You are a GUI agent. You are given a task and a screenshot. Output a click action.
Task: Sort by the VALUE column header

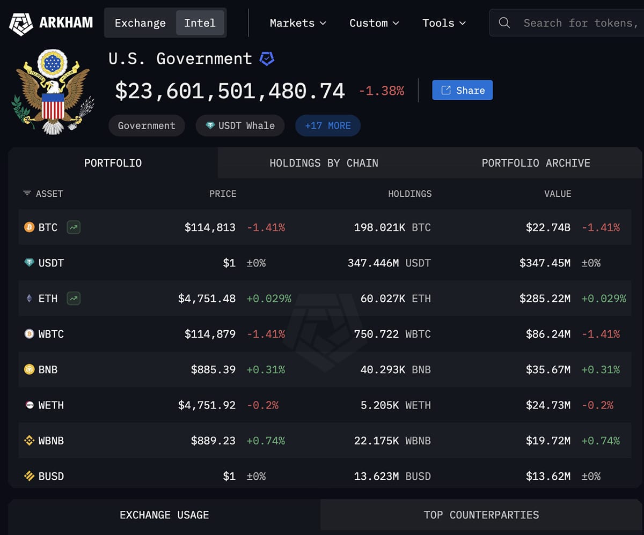point(558,194)
